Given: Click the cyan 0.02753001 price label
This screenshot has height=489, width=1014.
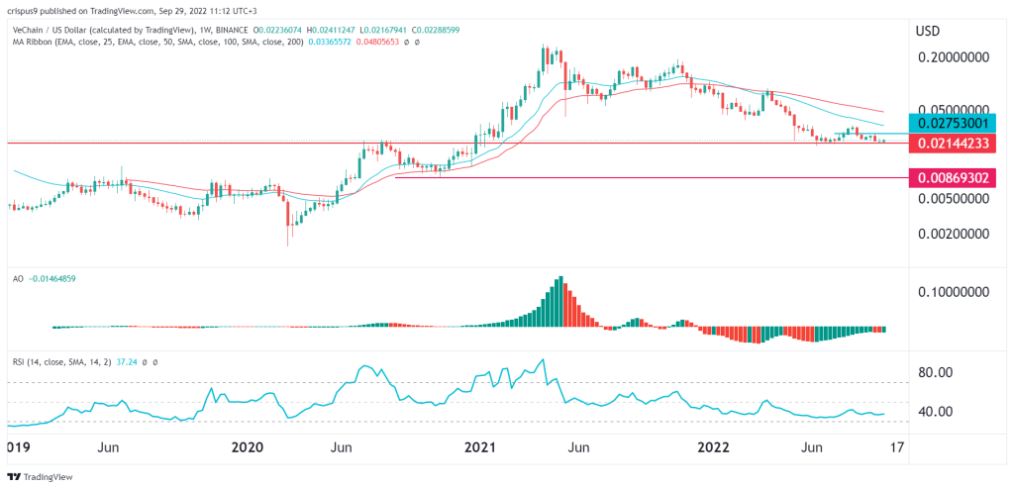Looking at the screenshot, I should (x=952, y=123).
